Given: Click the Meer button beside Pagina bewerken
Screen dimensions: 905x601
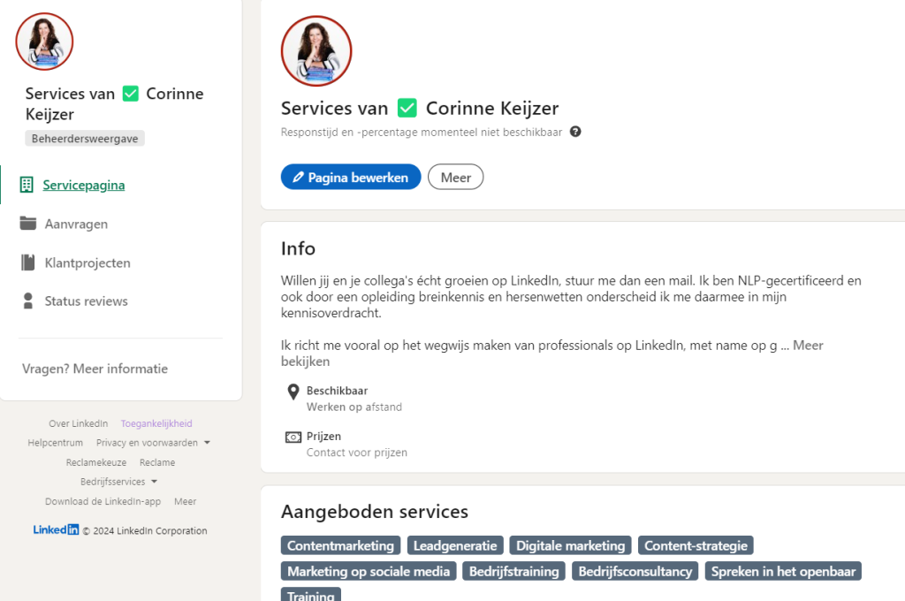Looking at the screenshot, I should pyautogui.click(x=456, y=178).
